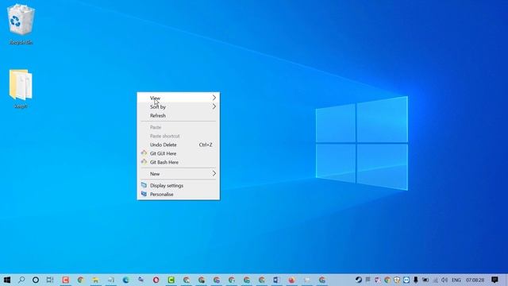The image size is (508, 286).
Task: Open File Explorer from the taskbar
Action: click(95, 280)
